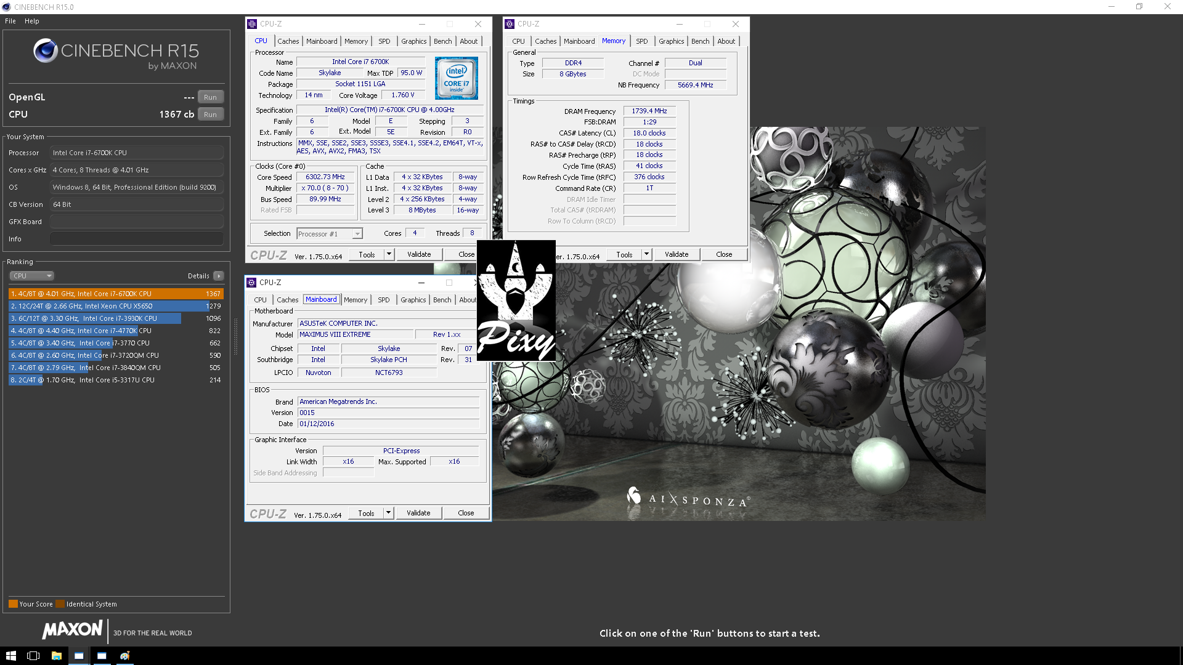
Task: Click Validate in the Mainboard window
Action: 419,513
